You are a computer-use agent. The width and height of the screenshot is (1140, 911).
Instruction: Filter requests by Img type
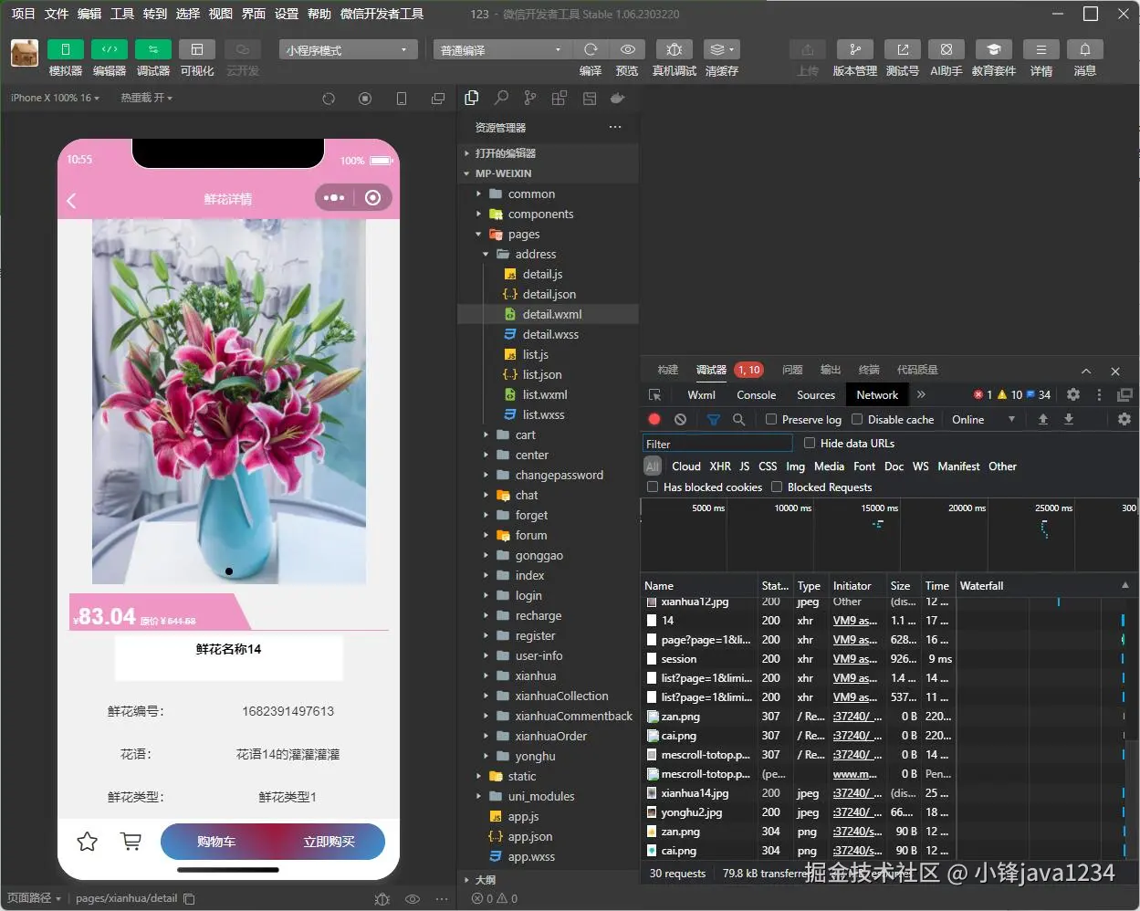(x=795, y=466)
